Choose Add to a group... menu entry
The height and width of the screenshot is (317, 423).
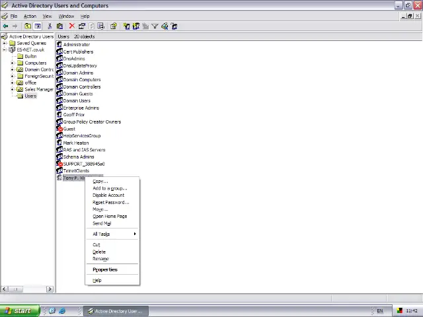(112, 188)
